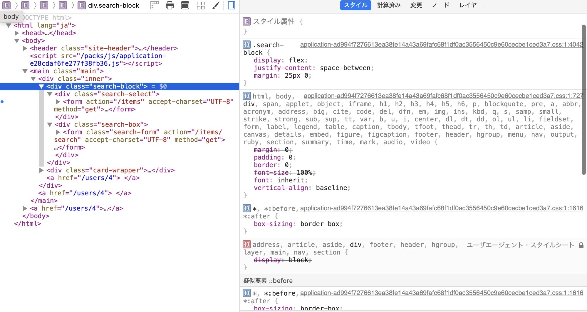Expand the form class="search-form" node
The height and width of the screenshot is (312, 587).
(58, 132)
